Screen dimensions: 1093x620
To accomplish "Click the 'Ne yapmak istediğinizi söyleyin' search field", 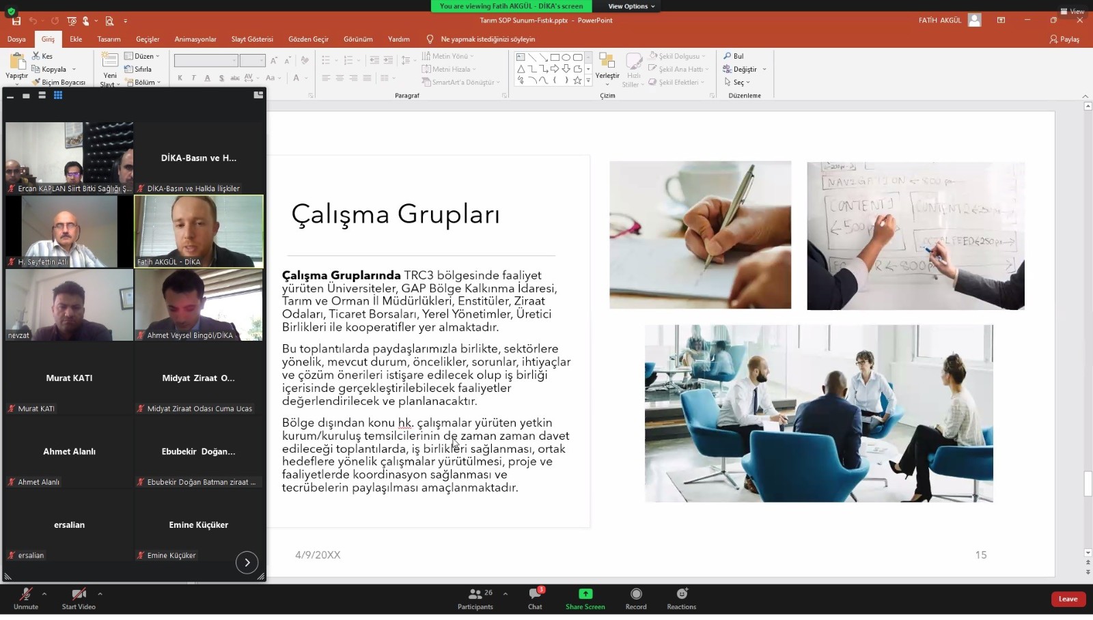I will pyautogui.click(x=488, y=39).
